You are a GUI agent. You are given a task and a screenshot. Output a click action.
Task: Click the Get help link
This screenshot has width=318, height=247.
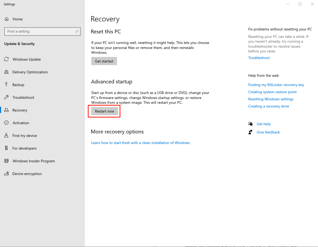tap(263, 124)
